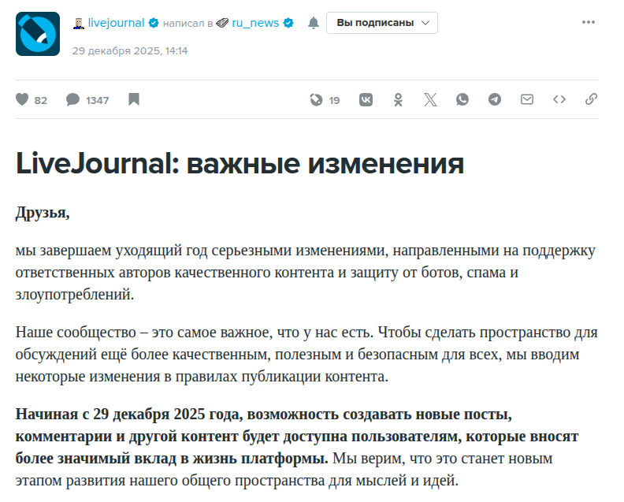
Task: Open the comments via speech bubble icon
Action: [x=72, y=100]
